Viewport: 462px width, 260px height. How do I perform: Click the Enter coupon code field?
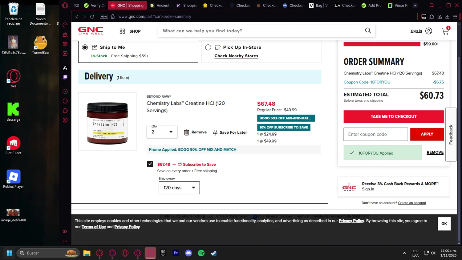point(376,134)
